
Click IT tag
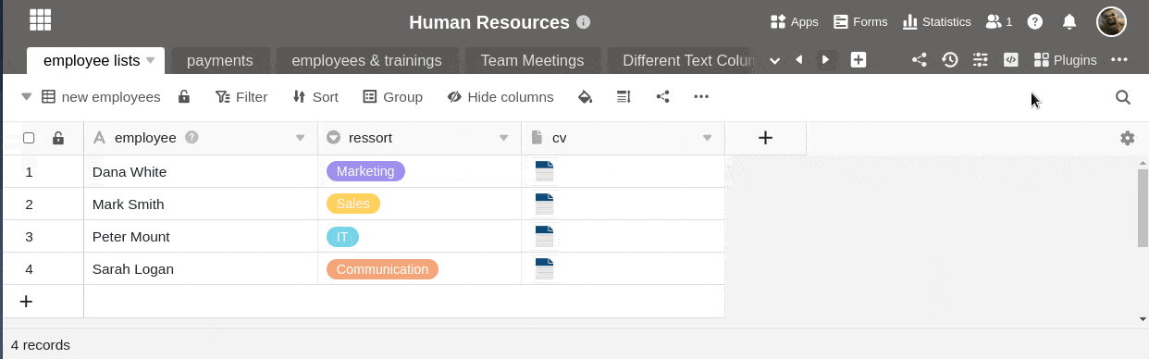pyautogui.click(x=342, y=237)
